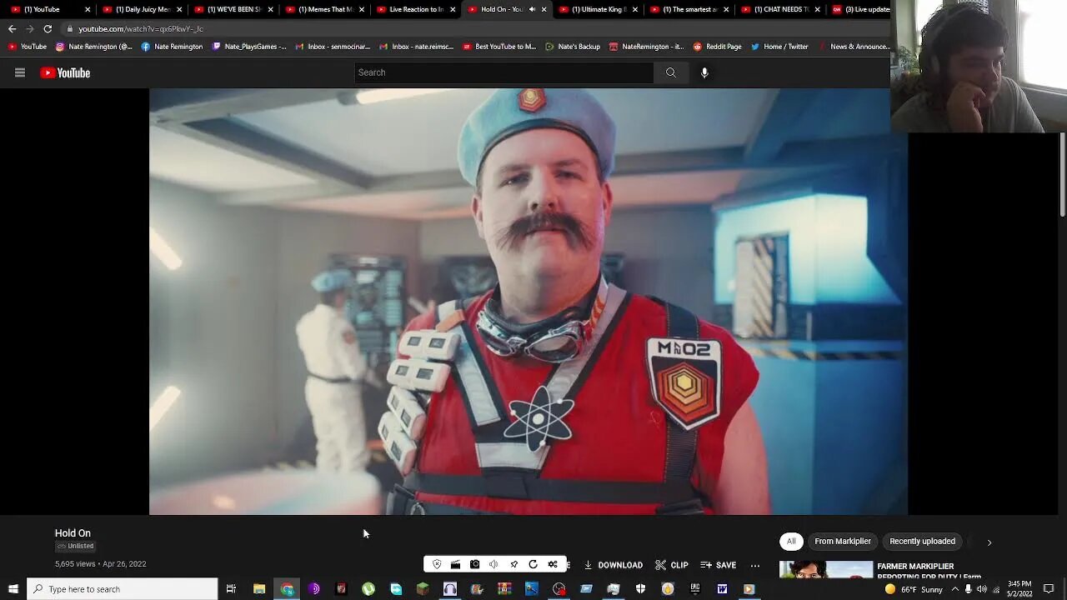Viewport: 1067px width, 600px height.
Task: Open Task View on the taskbar
Action: [x=231, y=589]
